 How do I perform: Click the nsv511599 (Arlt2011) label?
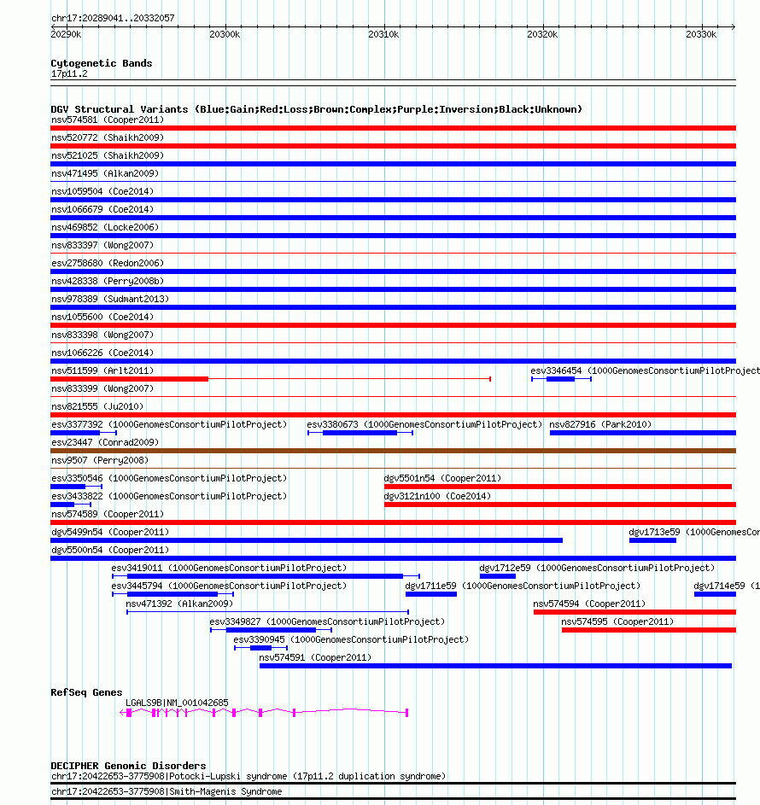(x=102, y=370)
